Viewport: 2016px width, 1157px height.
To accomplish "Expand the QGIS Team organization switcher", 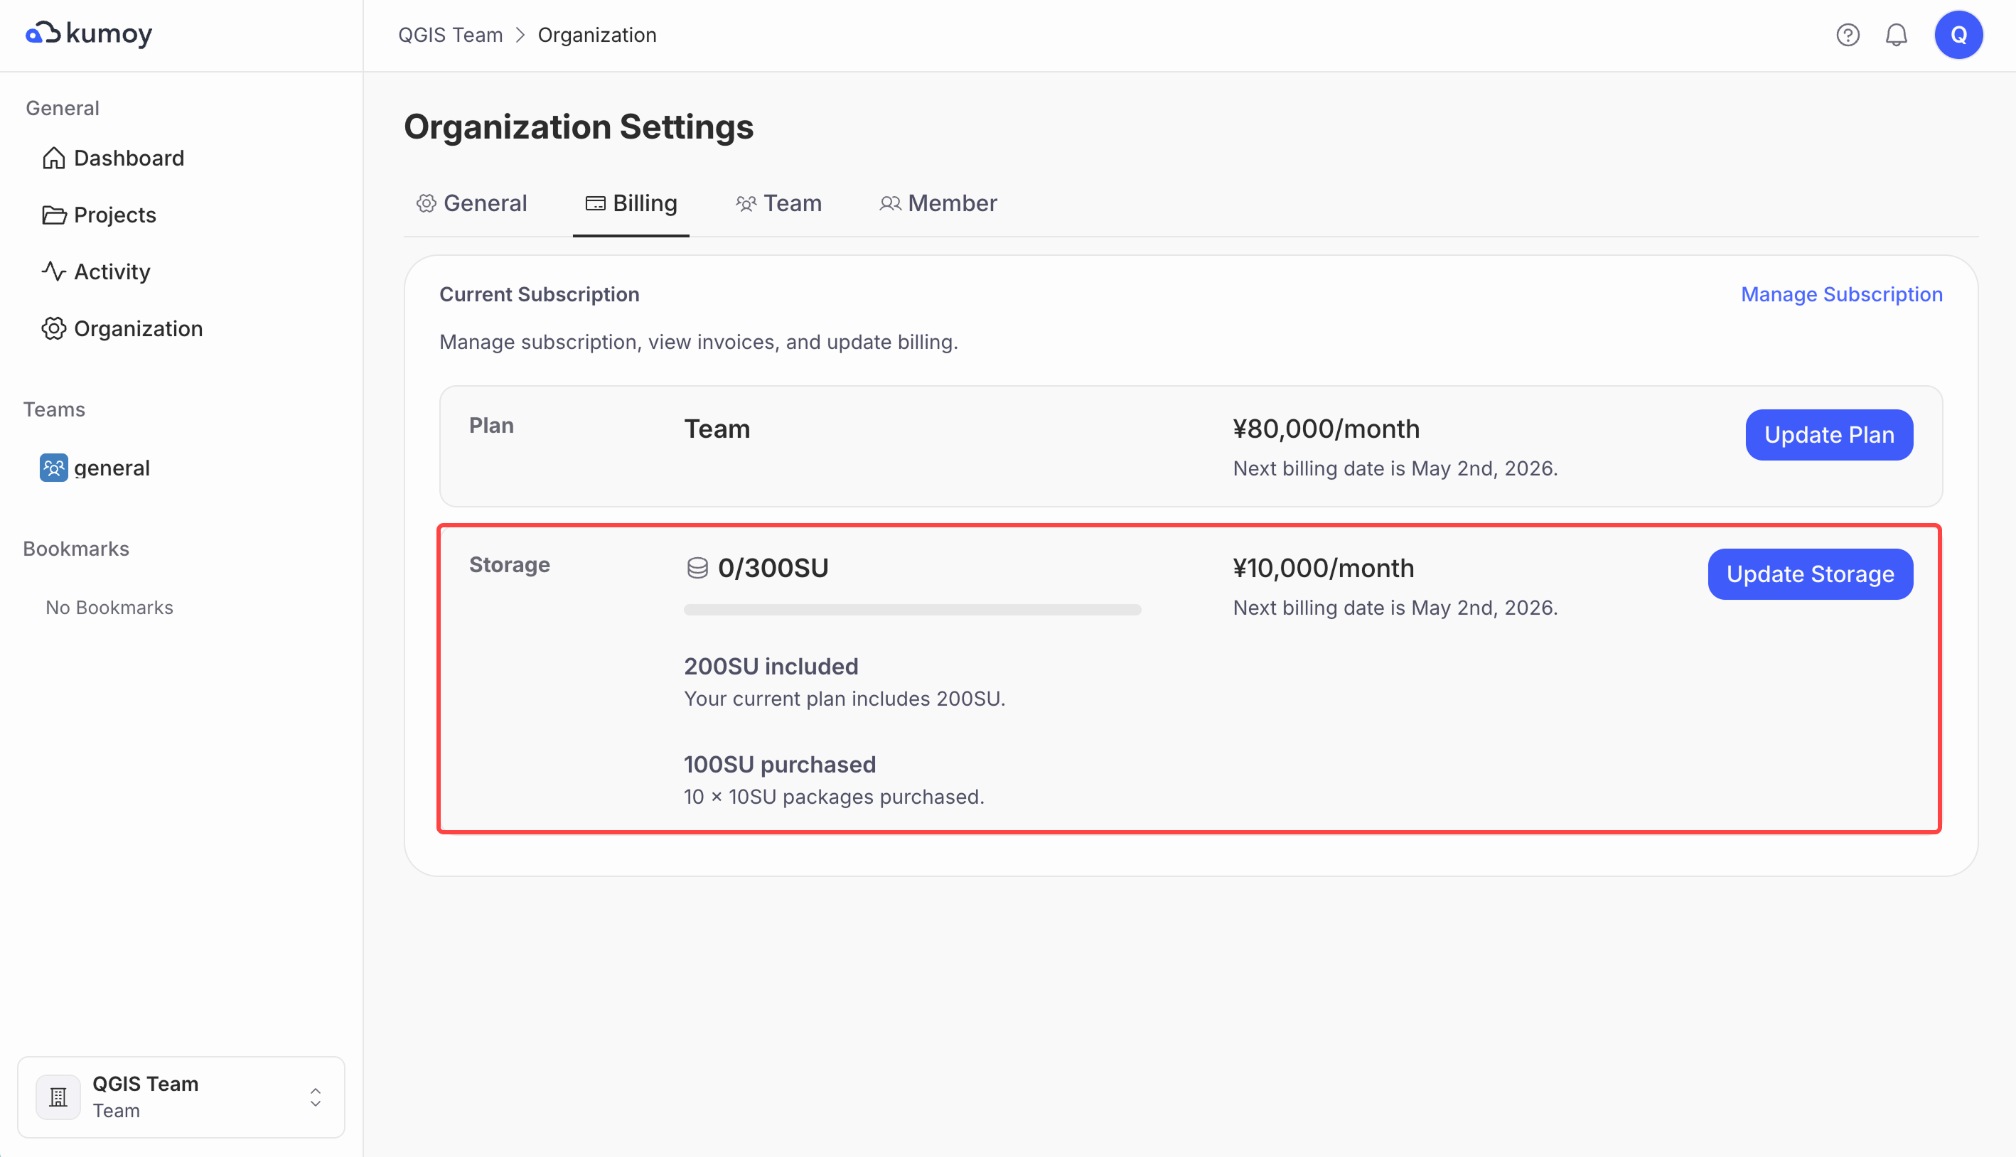I will coord(181,1097).
